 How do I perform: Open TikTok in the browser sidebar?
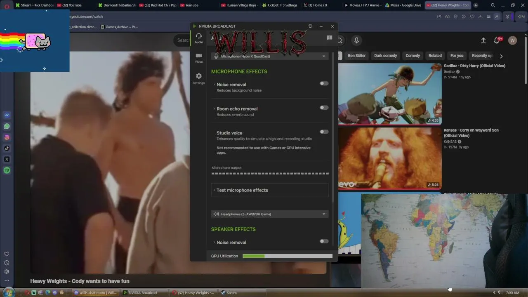(x=7, y=148)
